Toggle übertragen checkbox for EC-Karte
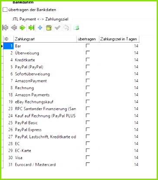158x180 pixels. tap(88, 150)
